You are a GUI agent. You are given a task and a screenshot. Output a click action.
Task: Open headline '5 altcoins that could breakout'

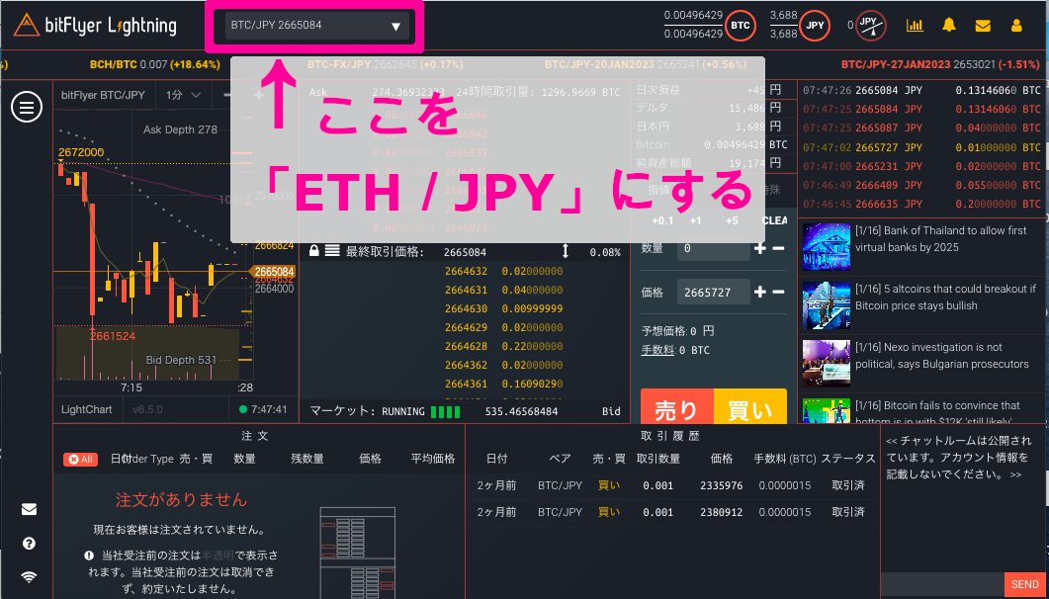pos(945,298)
